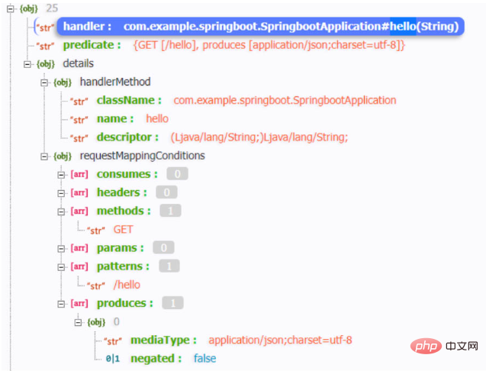Click the "str" type icon beside className

click(79, 102)
